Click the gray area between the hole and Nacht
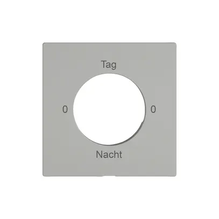Viewport: 219px width, 219px height. click(x=109, y=148)
